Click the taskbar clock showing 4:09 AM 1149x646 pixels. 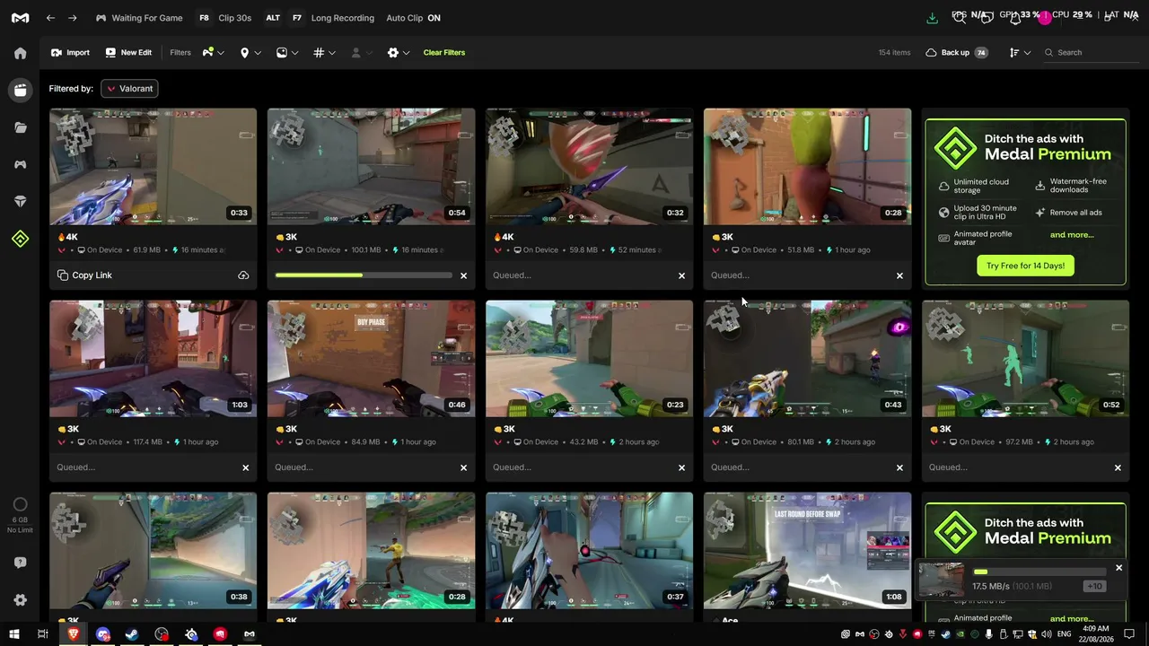(x=1096, y=634)
